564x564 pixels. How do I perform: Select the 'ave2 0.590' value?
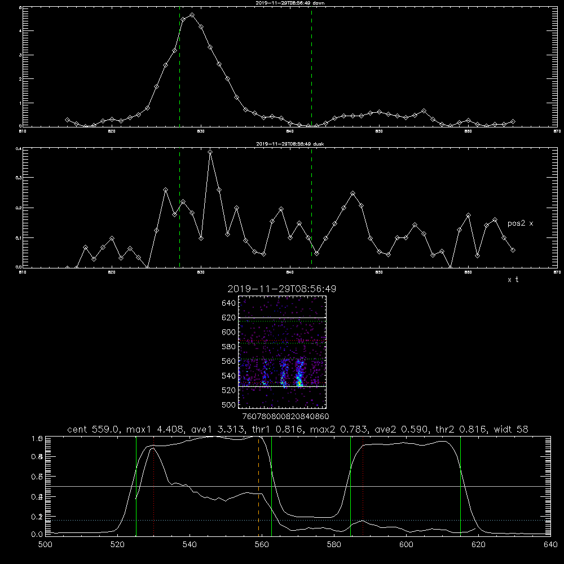(x=402, y=429)
